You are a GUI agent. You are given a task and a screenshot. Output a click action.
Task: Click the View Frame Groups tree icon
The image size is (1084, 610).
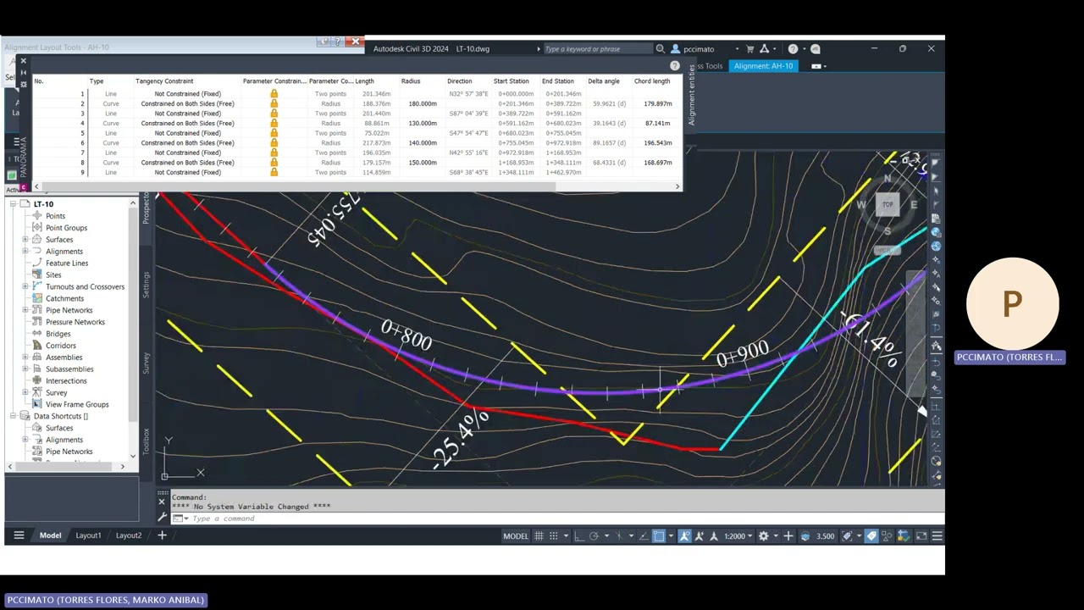(x=37, y=404)
